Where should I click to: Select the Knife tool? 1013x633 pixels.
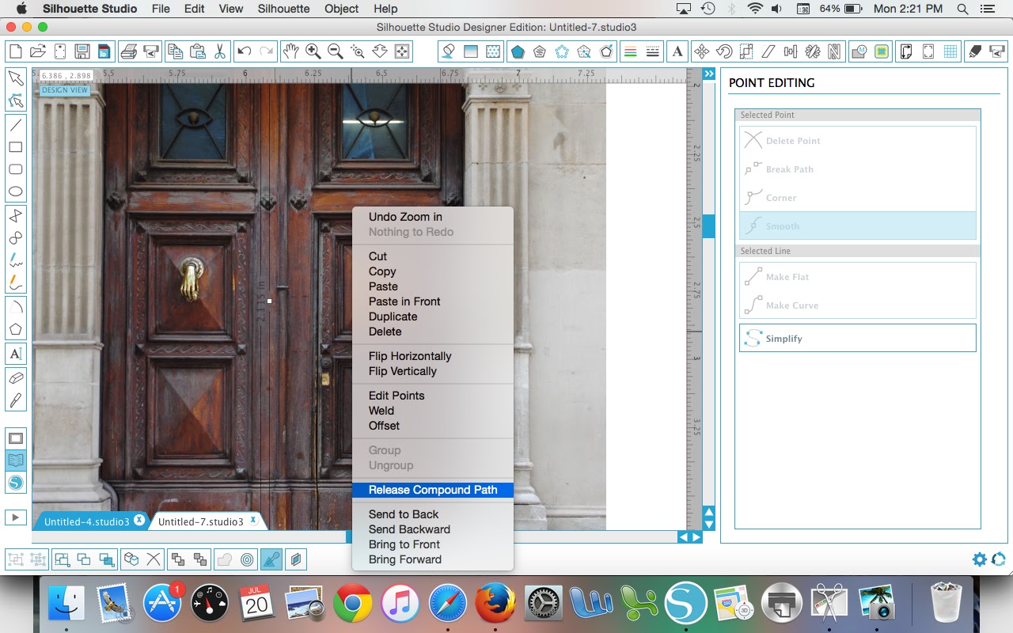point(15,400)
